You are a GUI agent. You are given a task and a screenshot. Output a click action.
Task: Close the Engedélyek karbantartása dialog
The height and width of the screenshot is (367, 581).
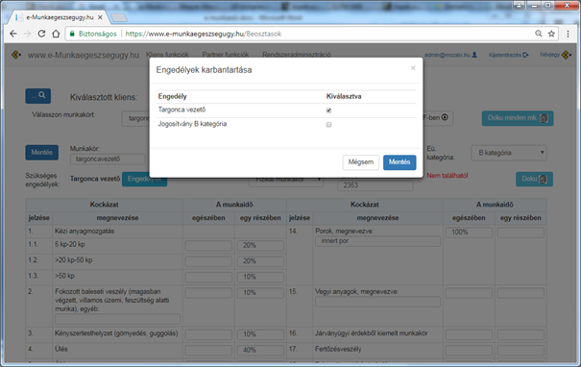point(413,68)
